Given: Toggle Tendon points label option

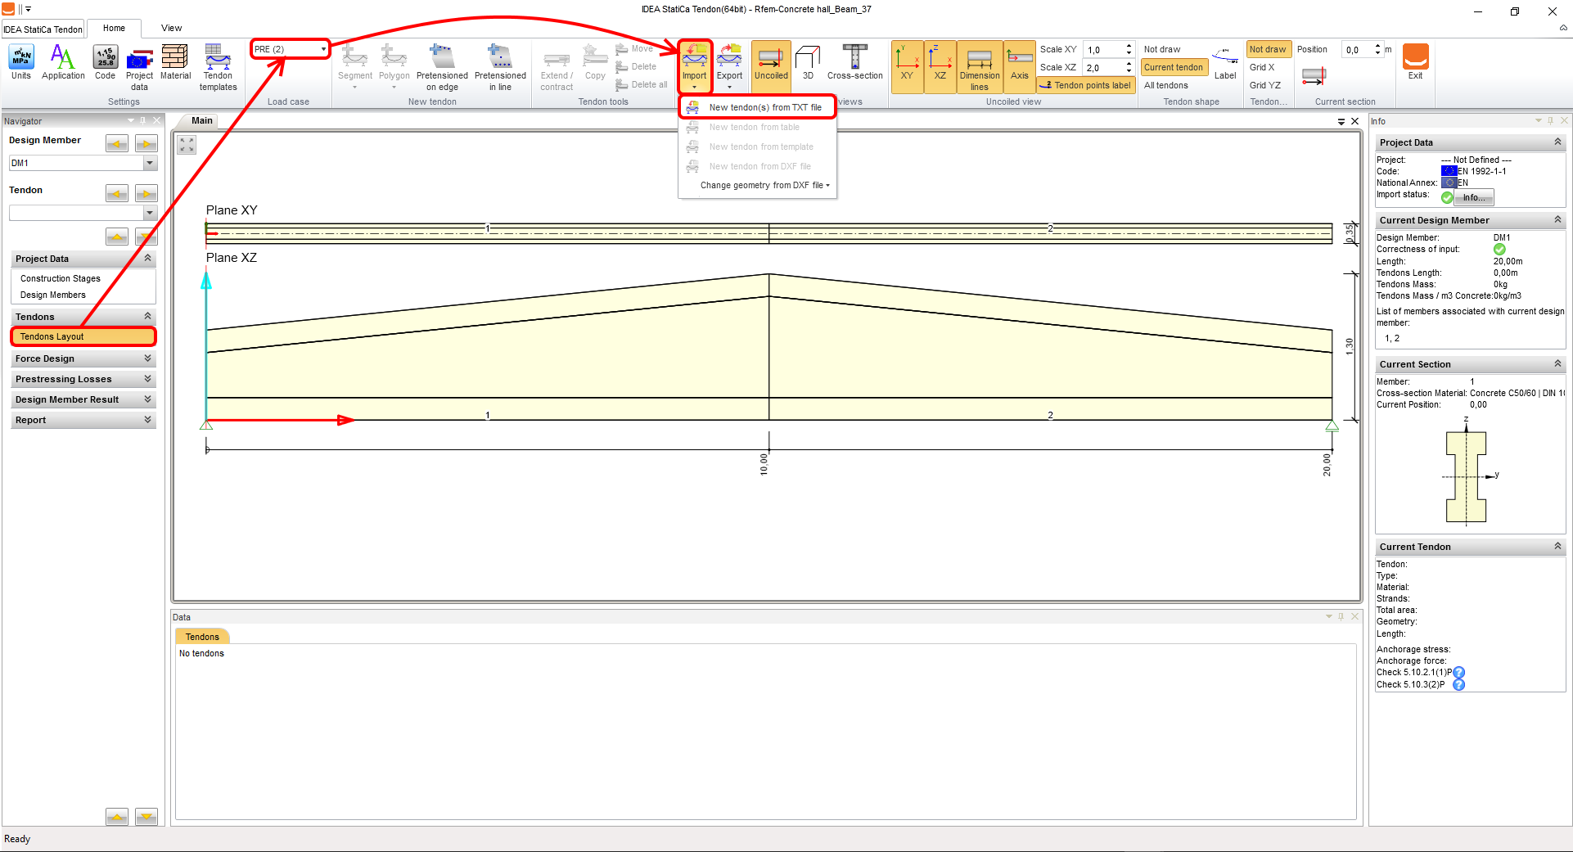Looking at the screenshot, I should tap(1086, 85).
